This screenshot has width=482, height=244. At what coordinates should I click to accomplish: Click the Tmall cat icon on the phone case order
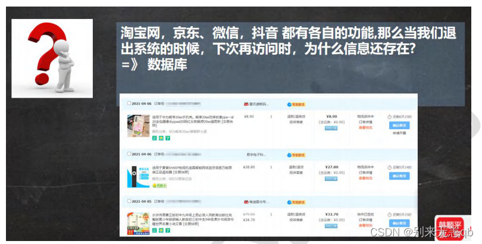tap(246, 104)
